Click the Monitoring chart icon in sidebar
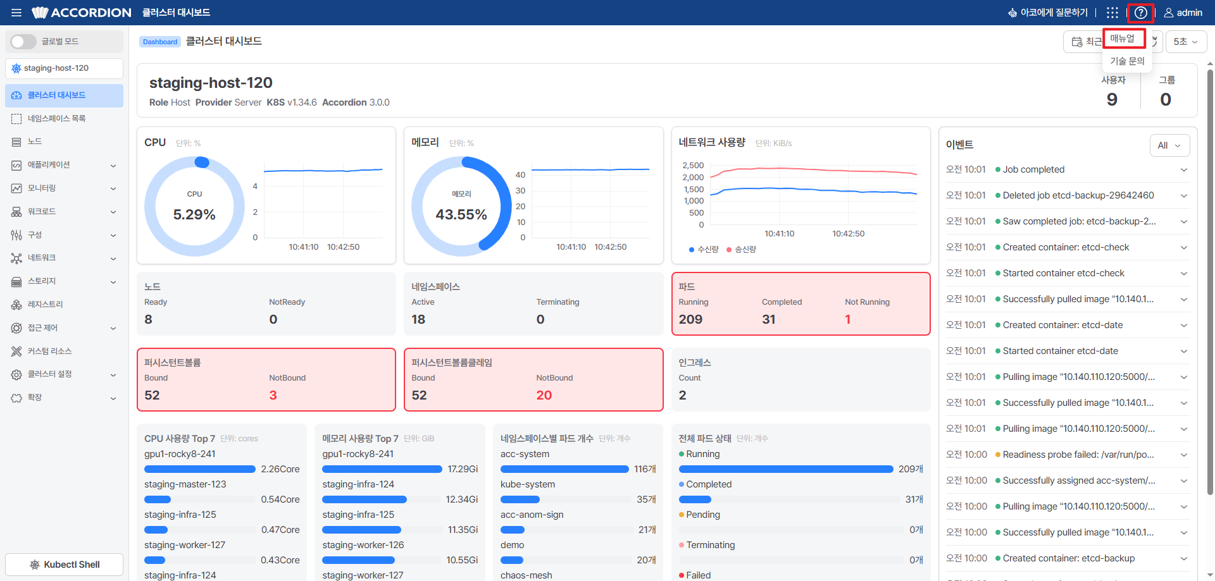Screen dimensions: 1215x581 16,188
